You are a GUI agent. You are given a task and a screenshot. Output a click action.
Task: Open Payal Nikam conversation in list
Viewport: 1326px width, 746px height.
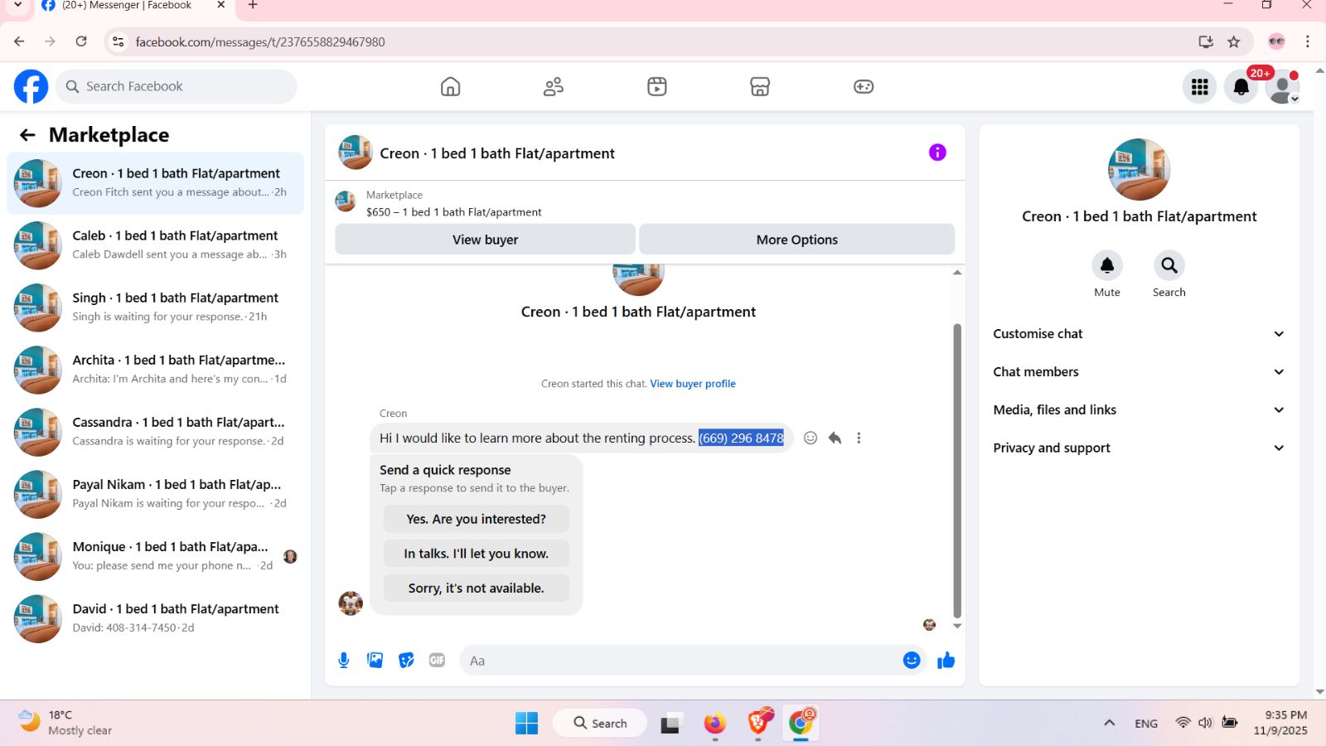156,494
